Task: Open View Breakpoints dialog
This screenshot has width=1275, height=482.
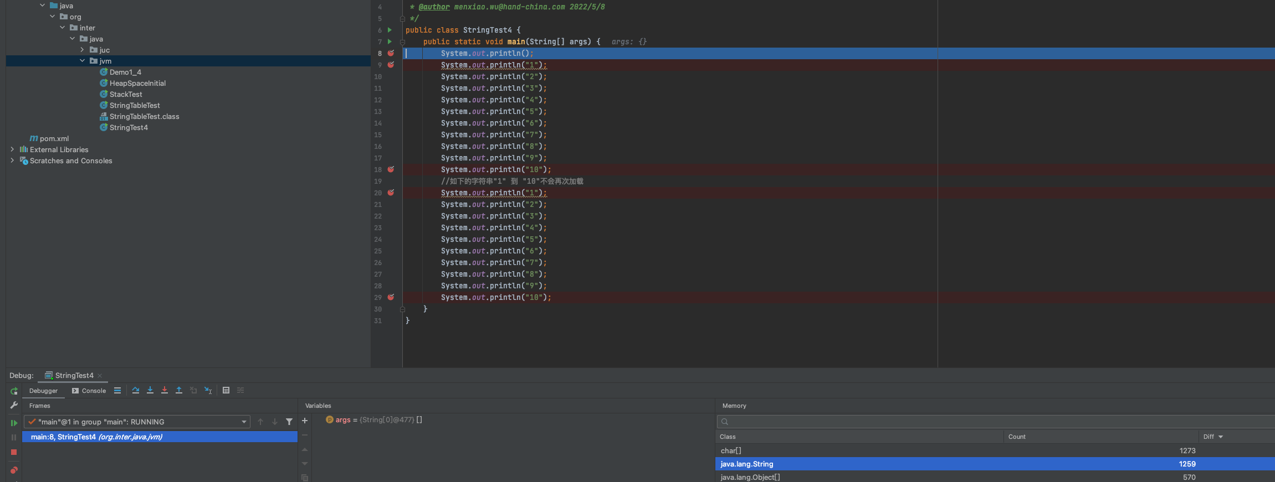Action: click(x=14, y=470)
